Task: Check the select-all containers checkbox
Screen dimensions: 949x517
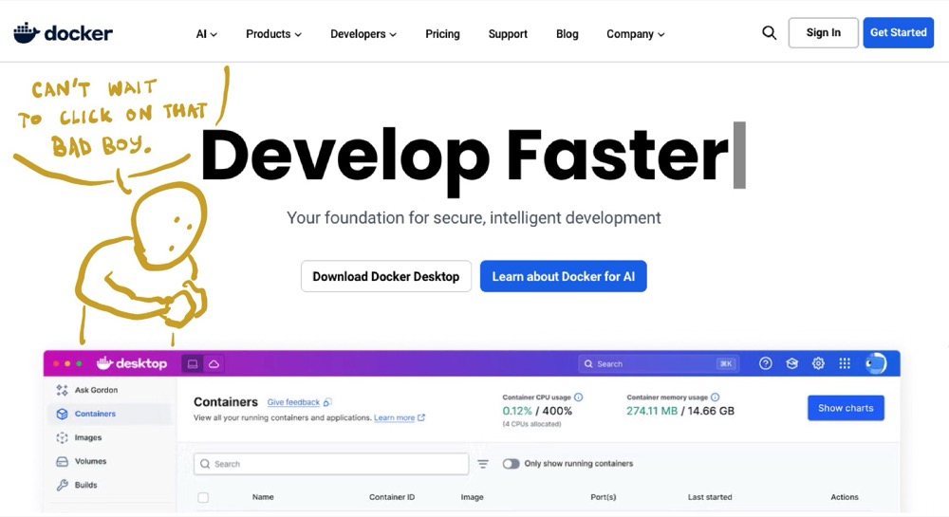Action: 203,497
